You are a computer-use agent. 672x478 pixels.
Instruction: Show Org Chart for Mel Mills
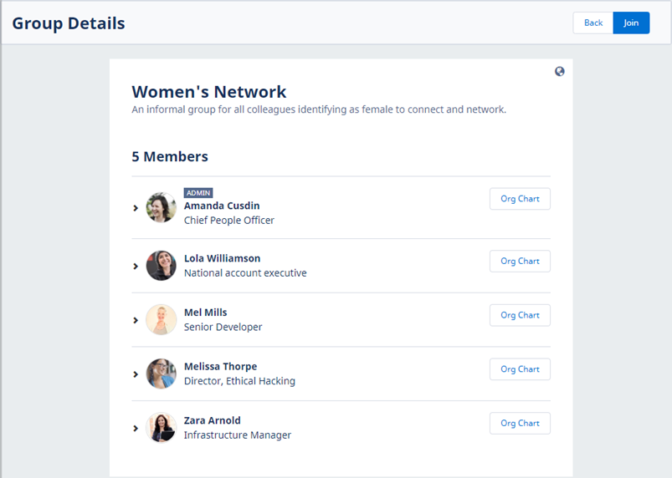pyautogui.click(x=520, y=315)
